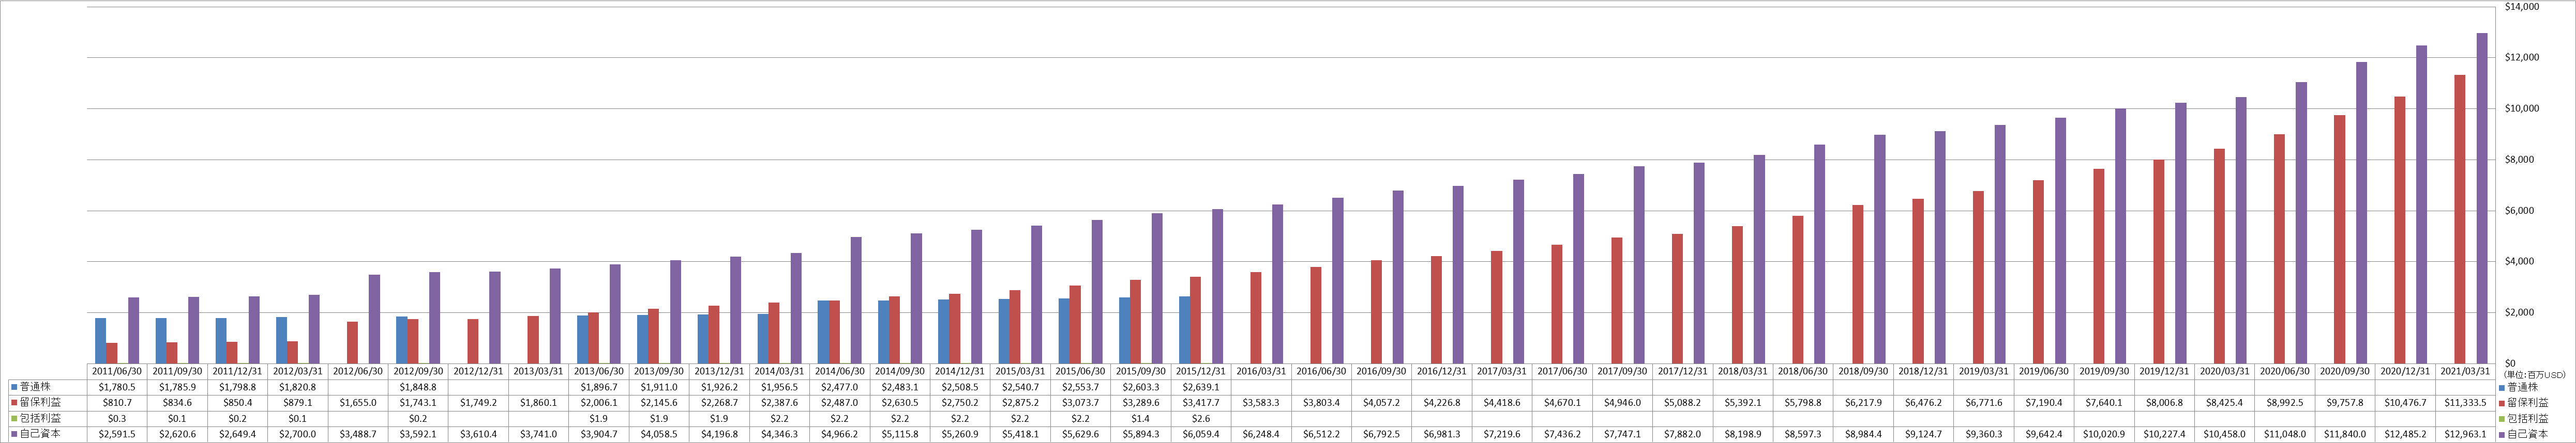
Task: Select the 2012/06/30 date column header
Action: [358, 371]
